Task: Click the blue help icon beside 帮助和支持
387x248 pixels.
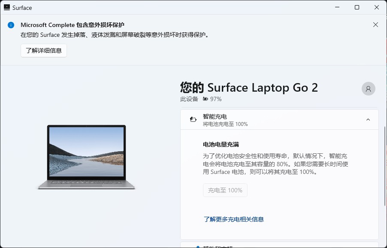Action: click(x=198, y=246)
